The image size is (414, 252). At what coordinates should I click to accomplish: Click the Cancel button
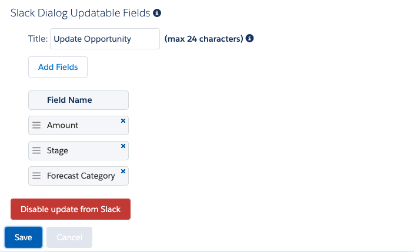coord(69,237)
